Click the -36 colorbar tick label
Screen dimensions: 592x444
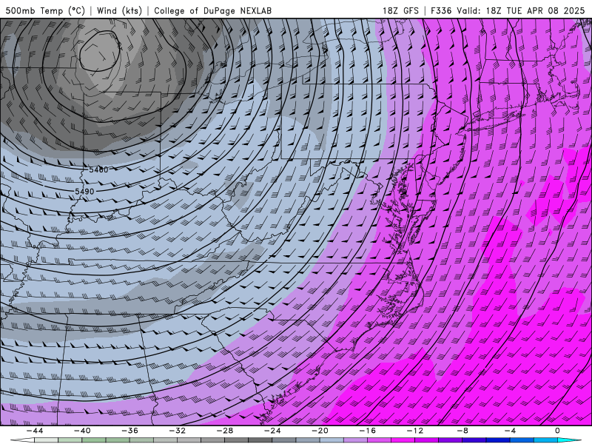(130, 431)
